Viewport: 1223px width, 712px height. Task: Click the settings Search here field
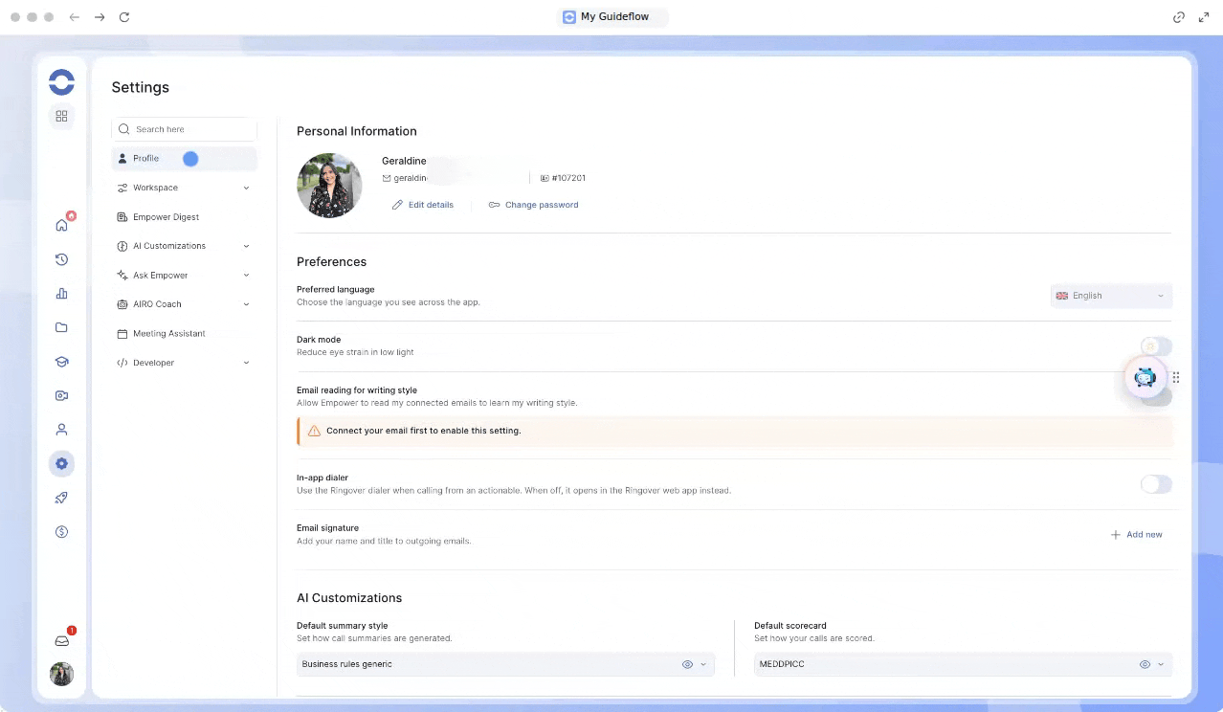click(184, 129)
